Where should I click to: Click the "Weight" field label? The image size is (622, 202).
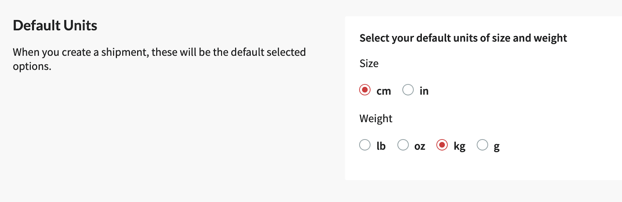coord(376,119)
